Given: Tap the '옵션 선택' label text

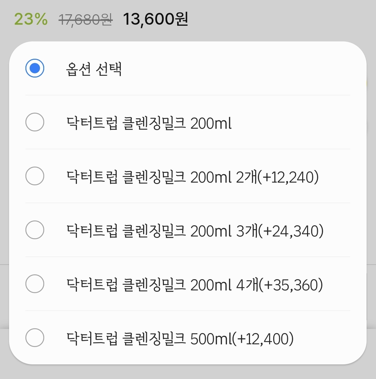Looking at the screenshot, I should pos(93,69).
